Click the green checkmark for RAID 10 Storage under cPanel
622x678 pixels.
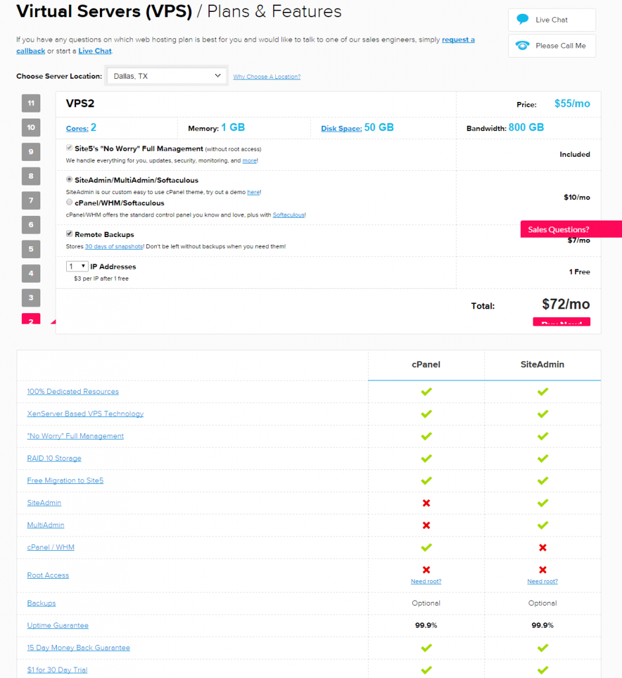coord(425,458)
